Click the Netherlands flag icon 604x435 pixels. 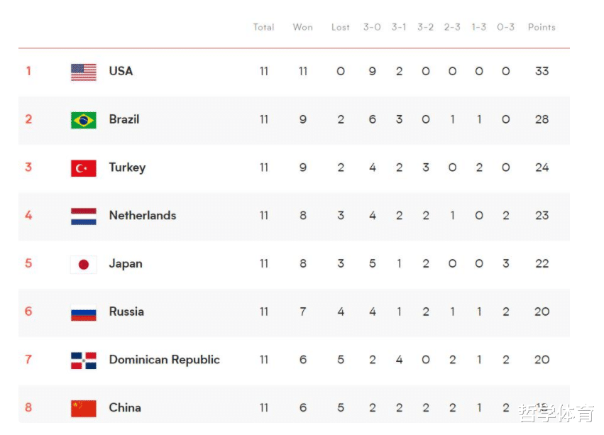tap(84, 216)
